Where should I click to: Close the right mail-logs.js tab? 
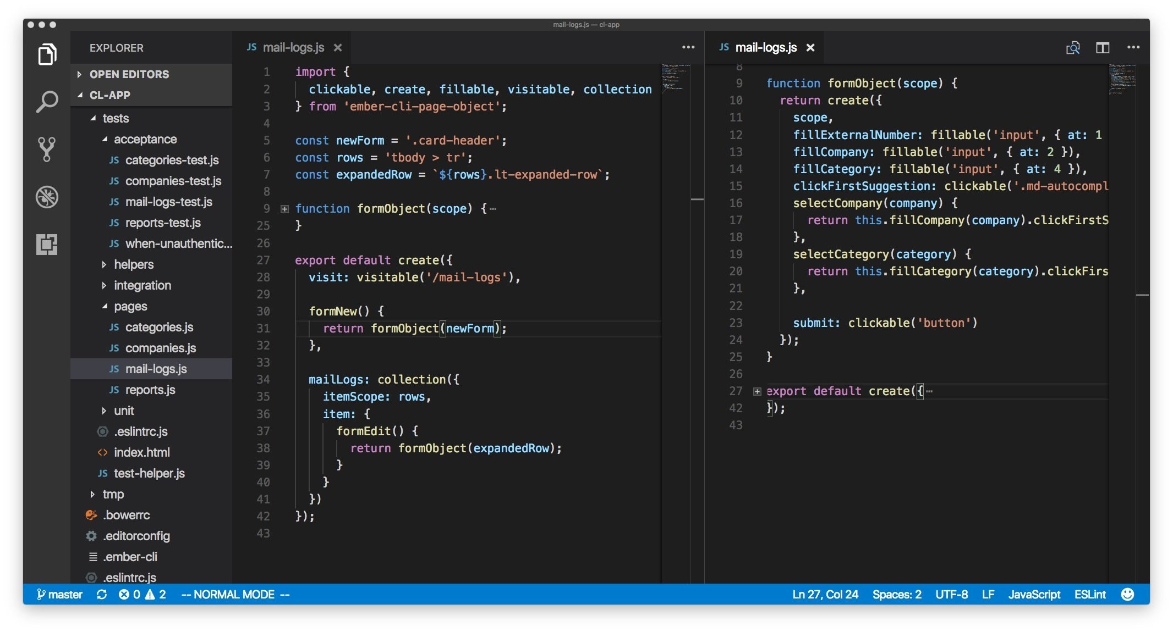[810, 48]
